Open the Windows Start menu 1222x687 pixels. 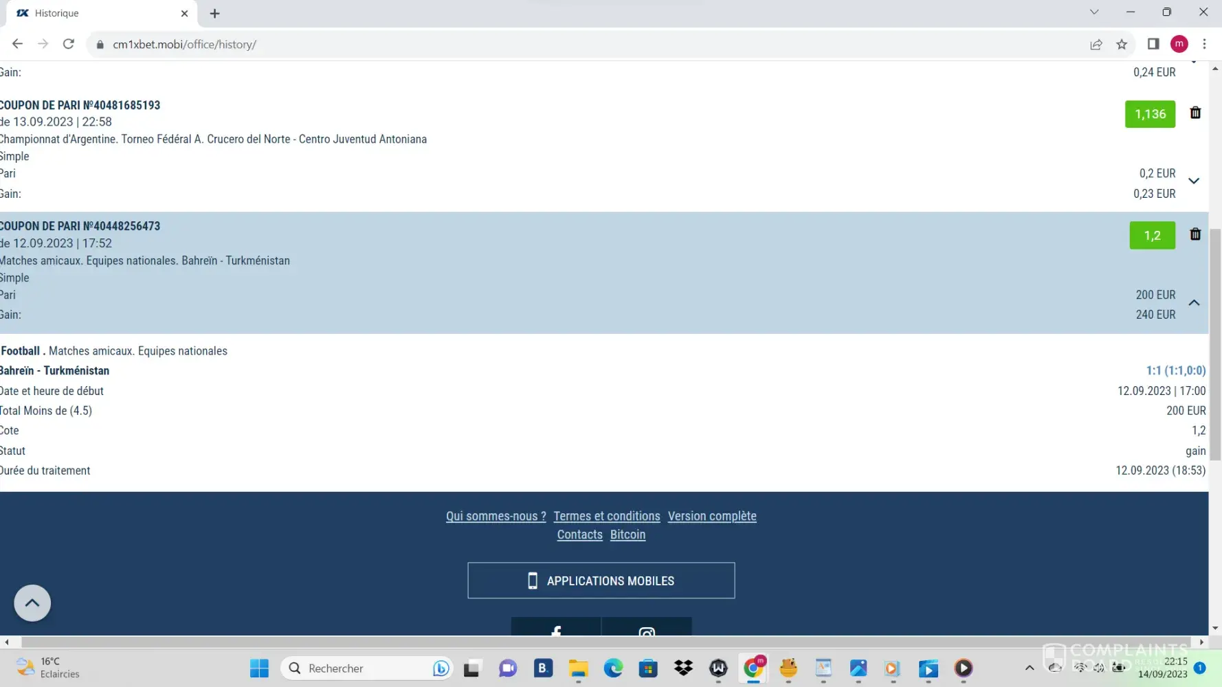[259, 668]
